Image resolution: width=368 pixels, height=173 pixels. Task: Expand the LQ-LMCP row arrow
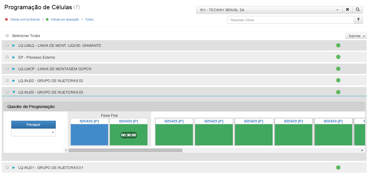click(14, 69)
